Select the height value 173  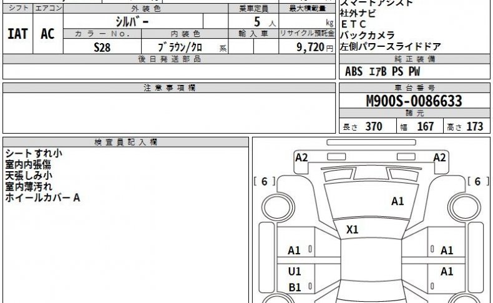pos(474,126)
